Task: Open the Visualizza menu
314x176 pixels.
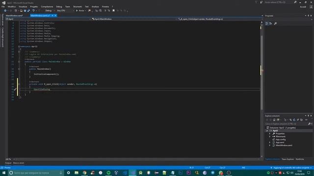Action: point(23,6)
